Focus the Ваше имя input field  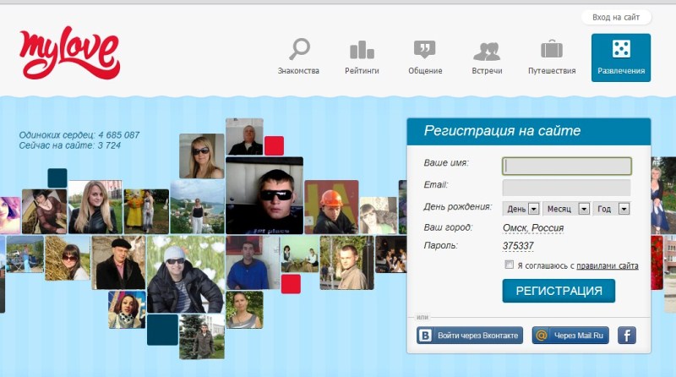click(567, 166)
